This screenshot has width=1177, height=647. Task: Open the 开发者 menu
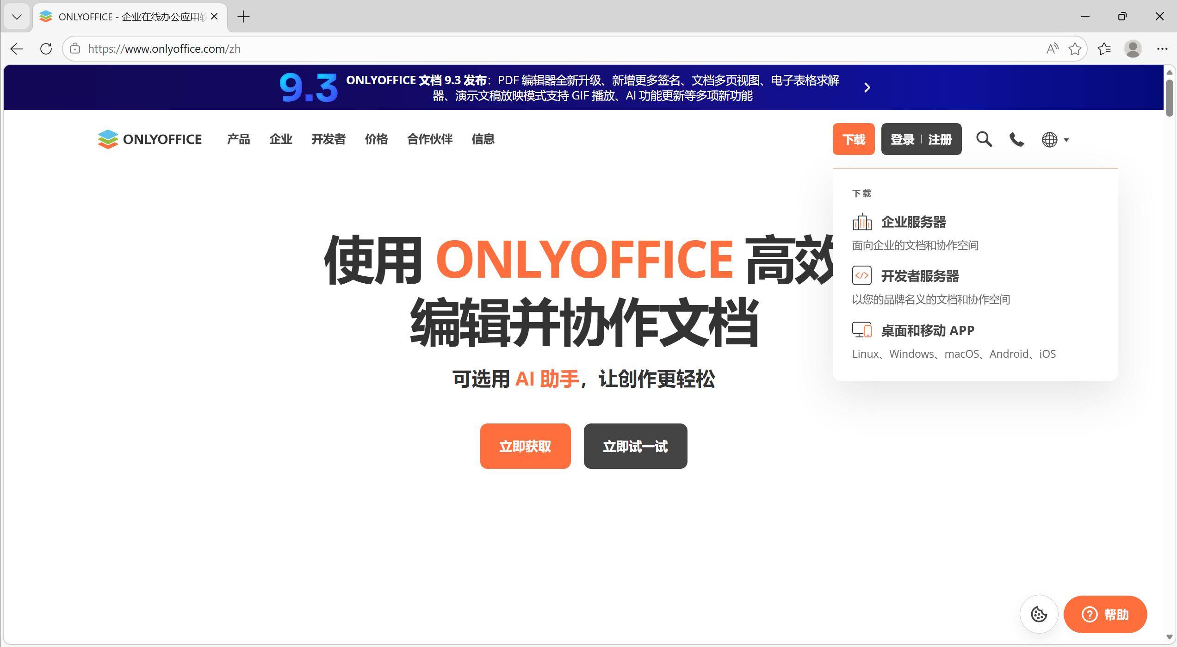click(328, 139)
